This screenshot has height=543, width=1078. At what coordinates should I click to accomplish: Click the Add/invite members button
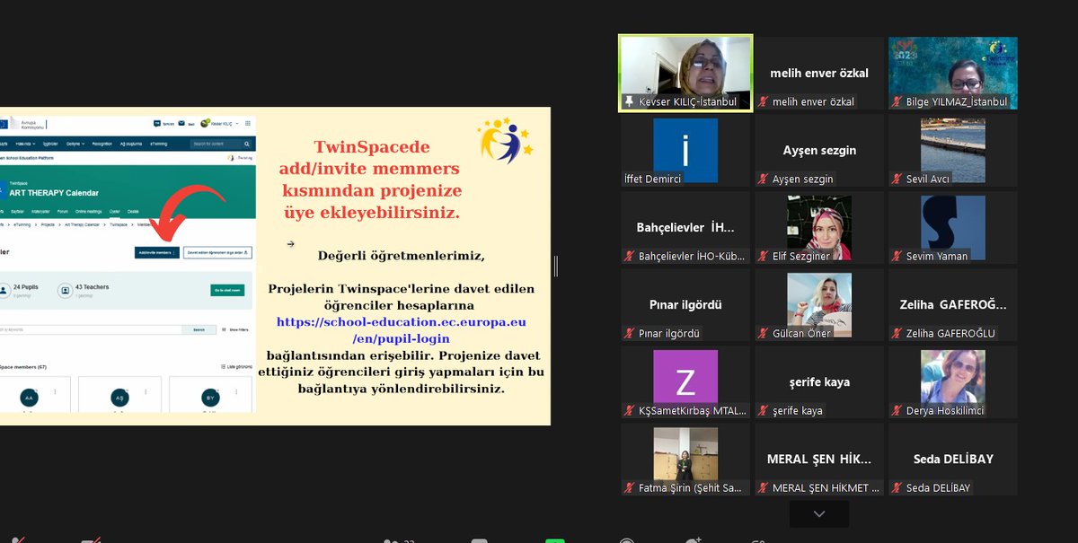(157, 252)
